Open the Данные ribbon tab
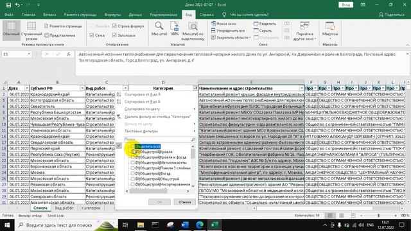This screenshot has width=411, height=231. point(136,15)
